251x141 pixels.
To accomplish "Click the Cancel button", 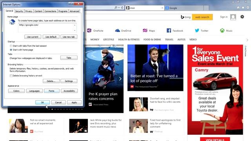I will pyautogui.click(x=58, y=103).
